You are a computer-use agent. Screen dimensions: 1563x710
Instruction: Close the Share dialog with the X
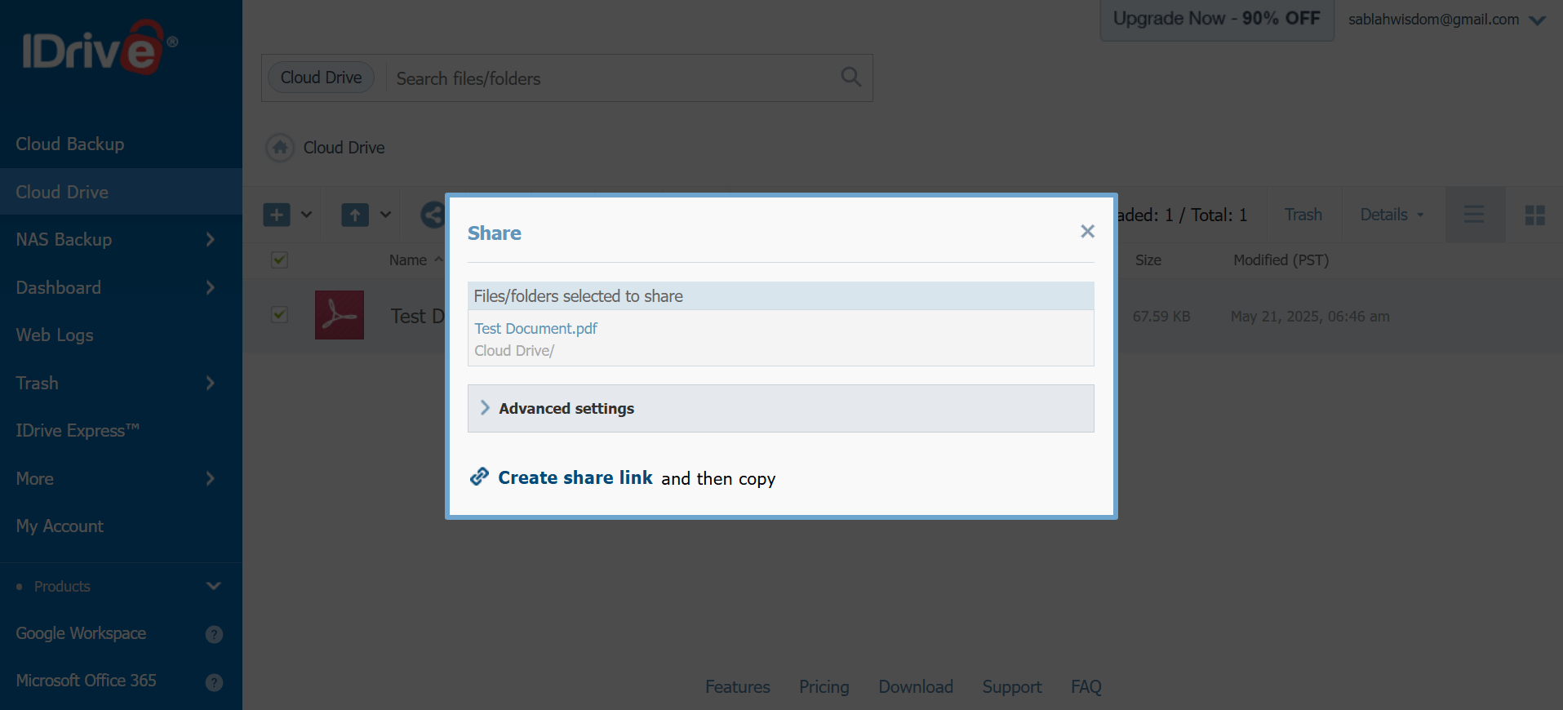[1087, 232]
